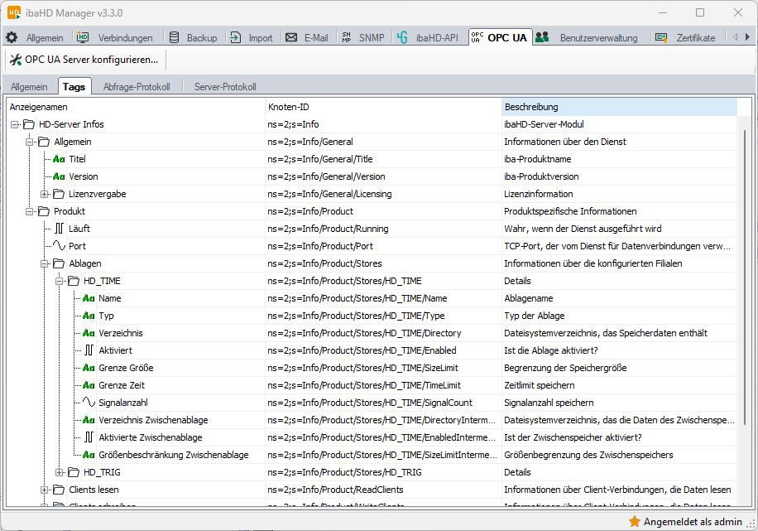Click the analog wave icon beside Port

[59, 246]
